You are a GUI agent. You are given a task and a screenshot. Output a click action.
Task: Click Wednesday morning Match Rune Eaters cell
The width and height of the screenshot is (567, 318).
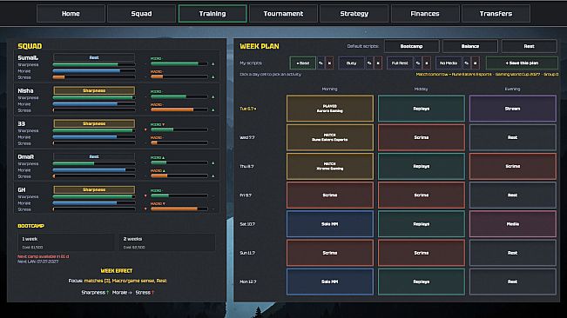[330, 137]
